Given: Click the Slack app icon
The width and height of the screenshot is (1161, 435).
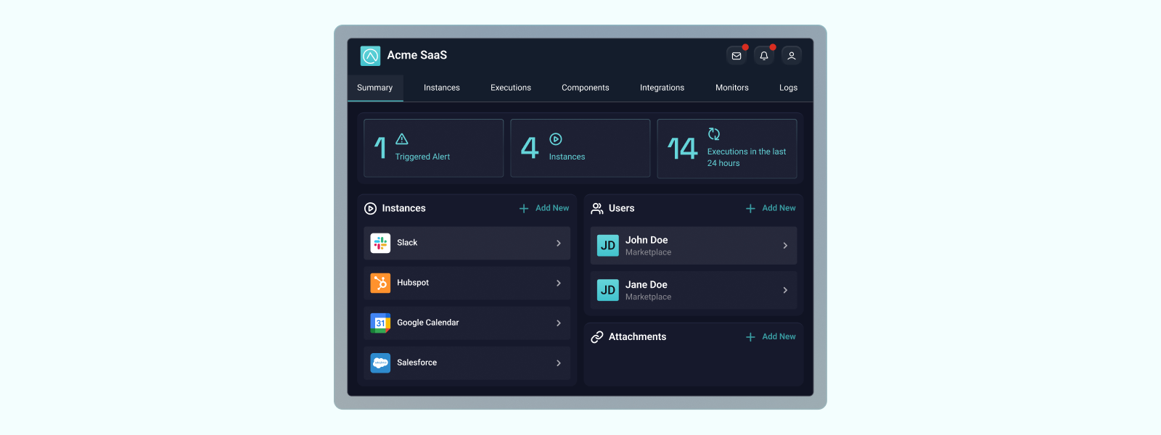Looking at the screenshot, I should point(380,243).
